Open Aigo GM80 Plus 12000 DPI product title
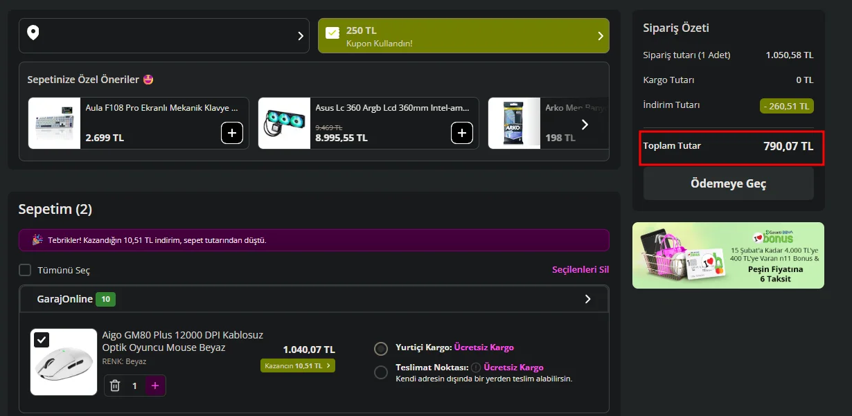The width and height of the screenshot is (852, 416). pos(183,341)
